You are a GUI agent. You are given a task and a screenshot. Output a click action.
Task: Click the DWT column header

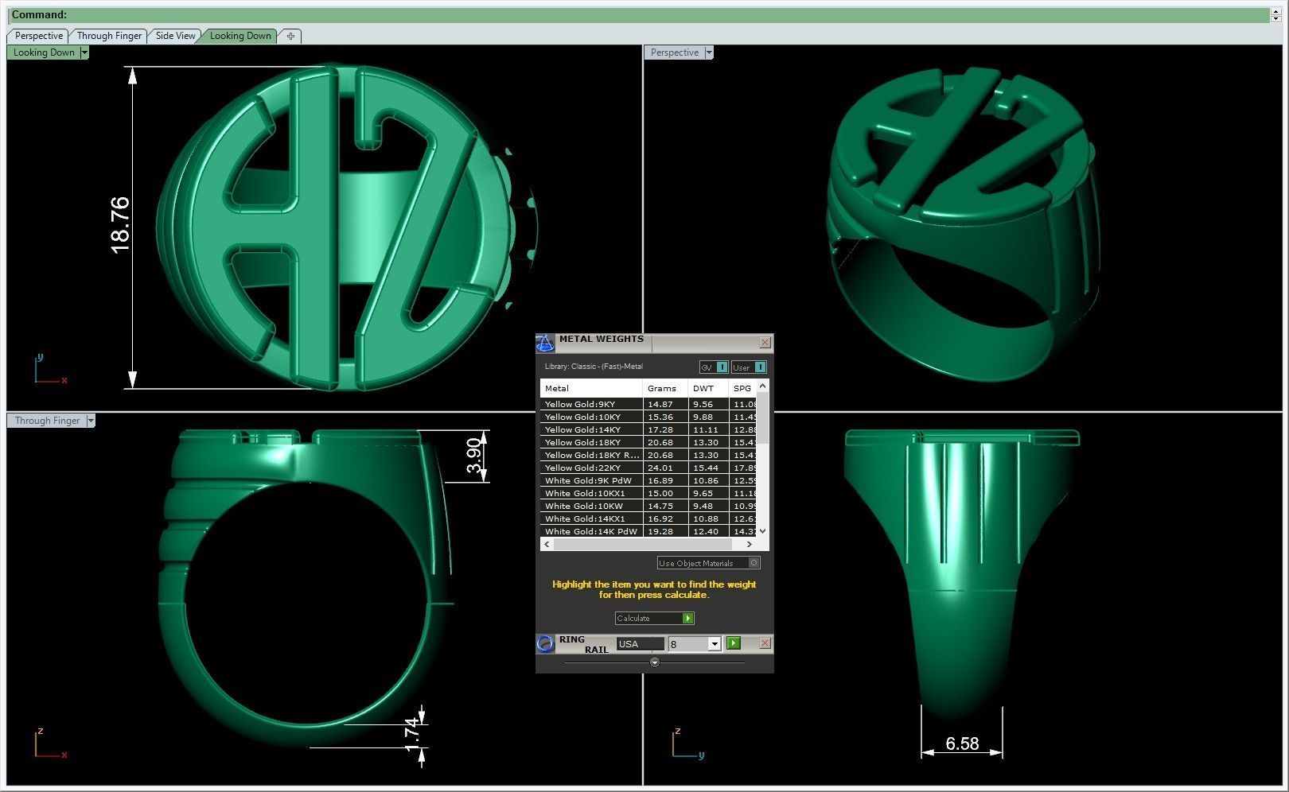707,388
